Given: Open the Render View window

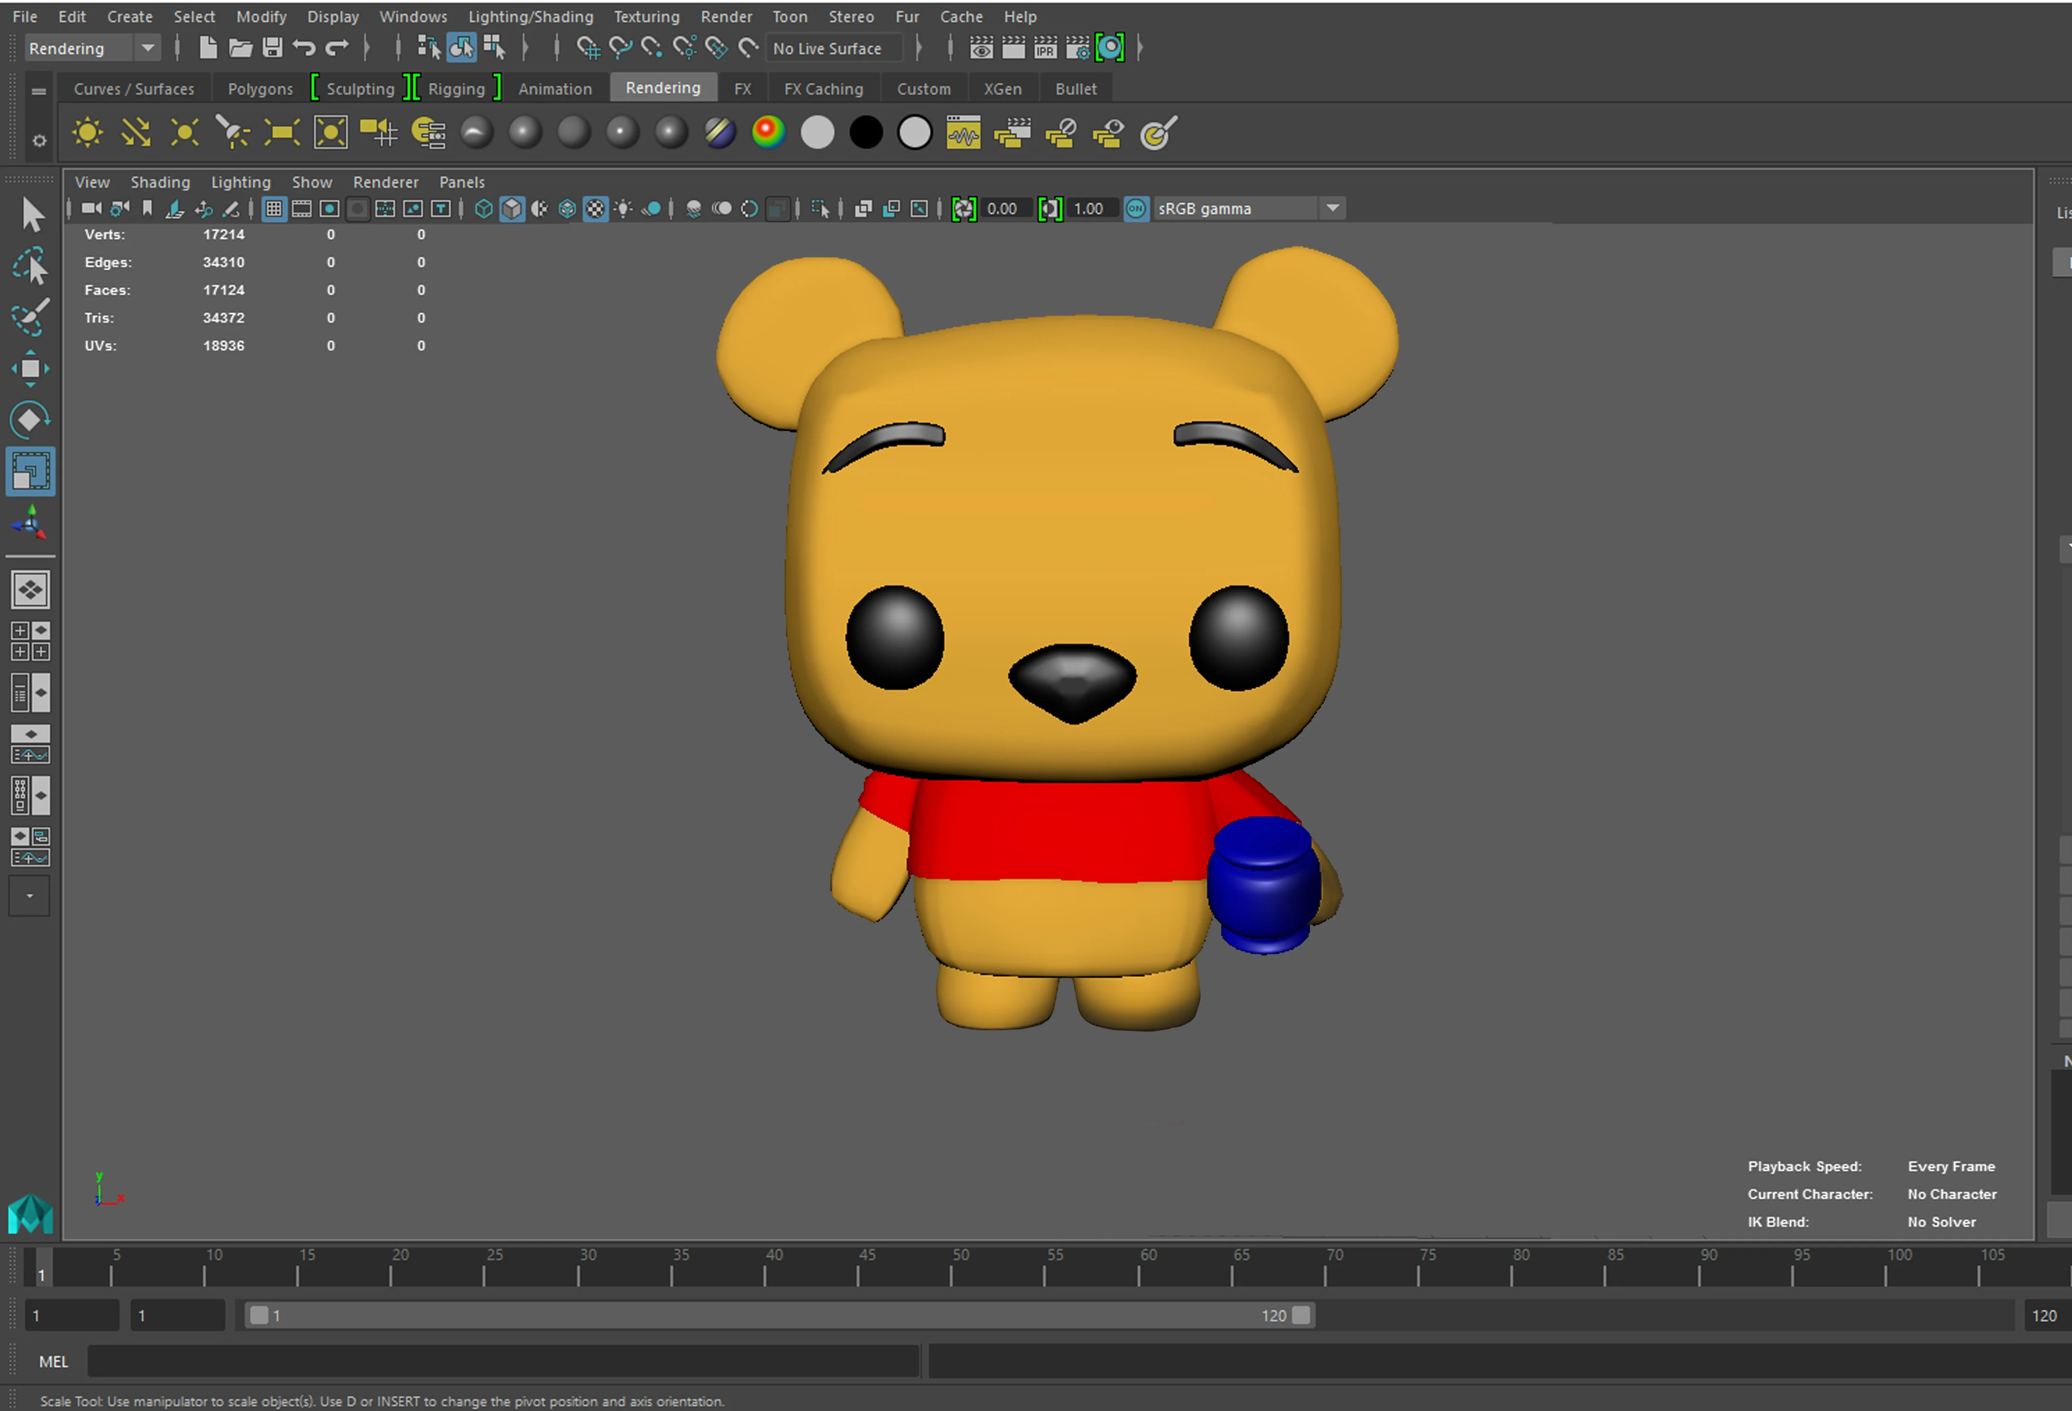Looking at the screenshot, I should pyautogui.click(x=981, y=48).
